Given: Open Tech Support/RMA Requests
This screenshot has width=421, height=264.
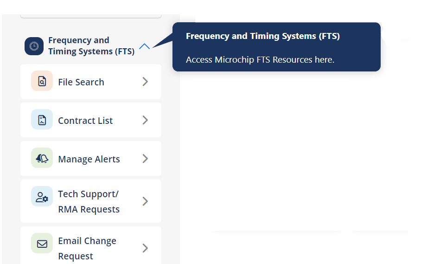Looking at the screenshot, I should 89,201.
